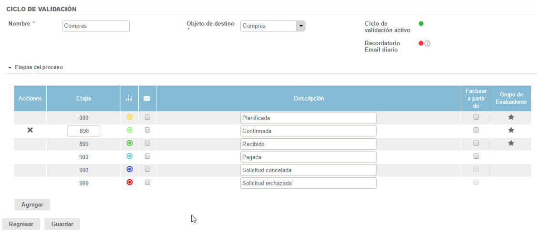This screenshot has height=235, width=537.
Task: Go back using the Regresar button
Action: [21, 224]
